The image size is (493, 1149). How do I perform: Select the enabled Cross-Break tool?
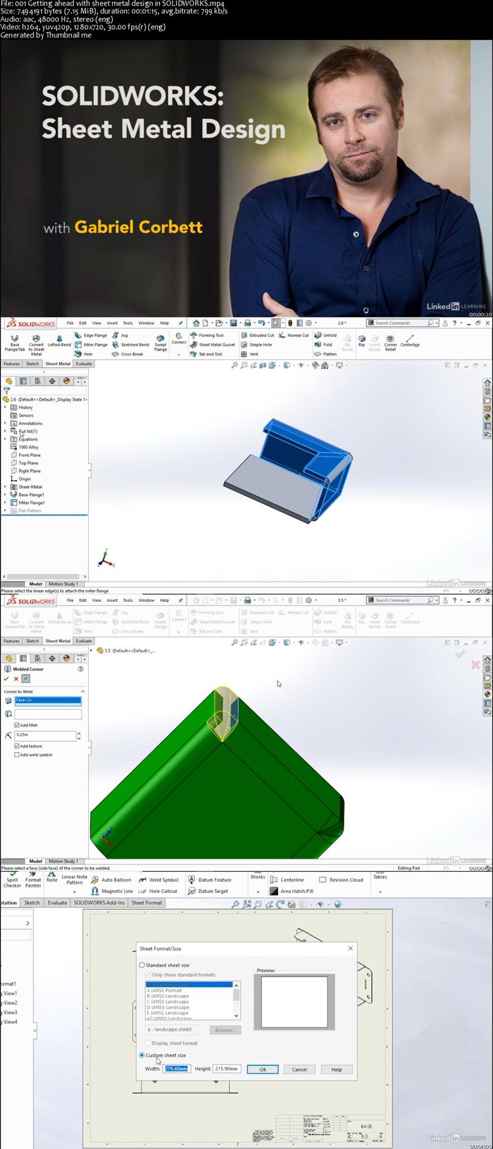click(x=128, y=354)
